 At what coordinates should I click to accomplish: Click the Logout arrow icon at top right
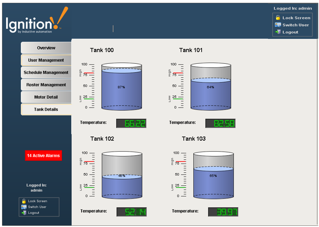point(278,32)
